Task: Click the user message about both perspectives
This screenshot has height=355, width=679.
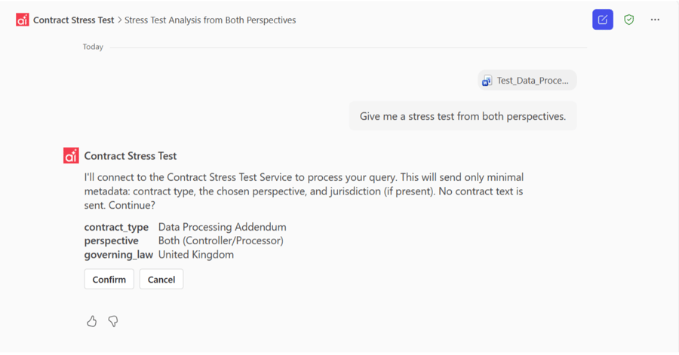Action: pyautogui.click(x=462, y=116)
